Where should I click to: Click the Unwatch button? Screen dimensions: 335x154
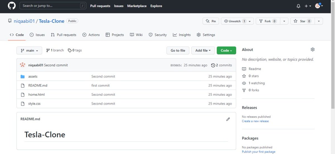(237, 21)
